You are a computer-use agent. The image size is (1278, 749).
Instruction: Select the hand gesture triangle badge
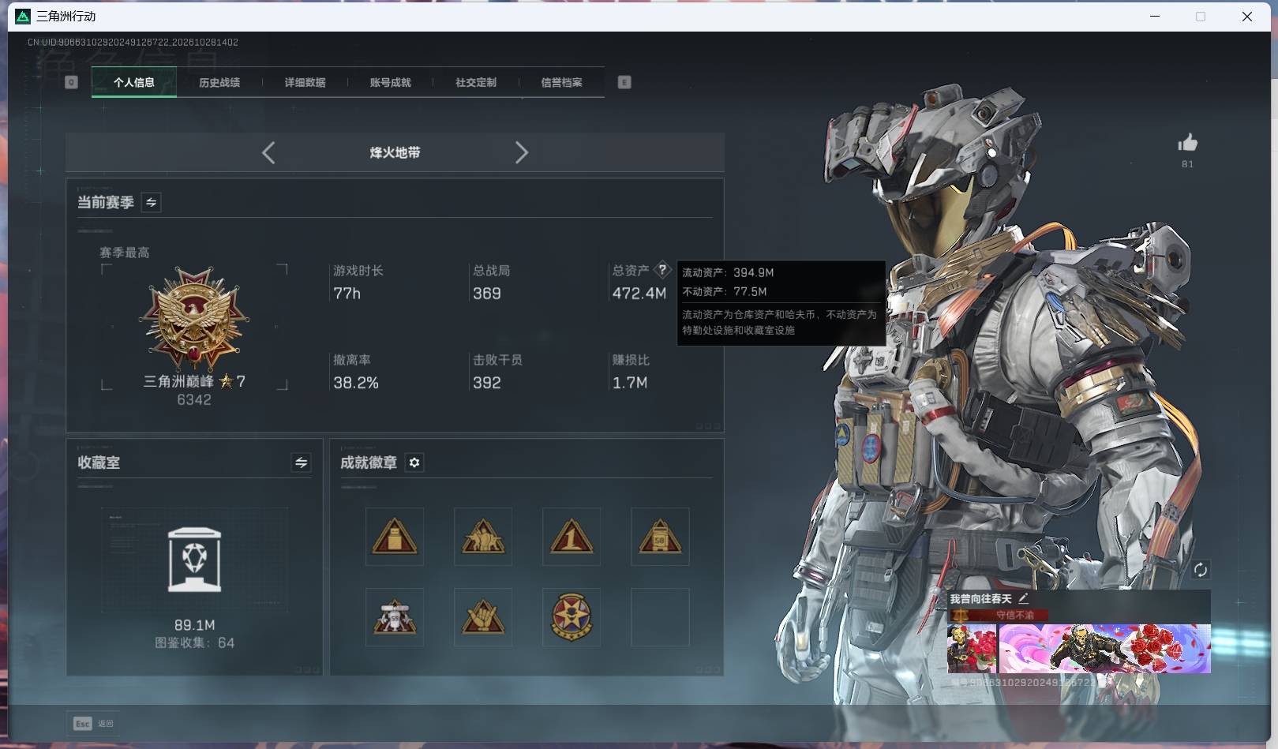coord(483,616)
